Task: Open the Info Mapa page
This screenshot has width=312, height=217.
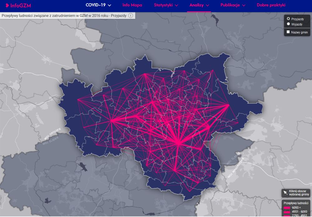Action: (x=132, y=5)
